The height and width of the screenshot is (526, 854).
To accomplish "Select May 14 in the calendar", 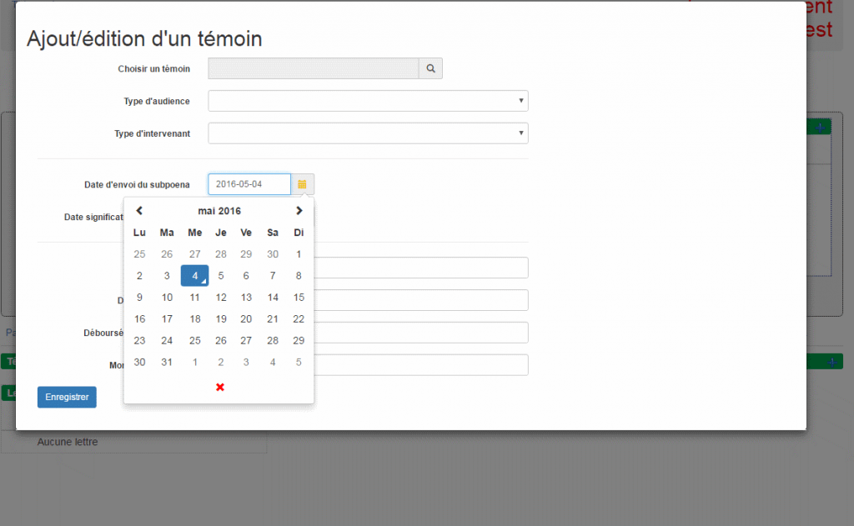I will pos(273,298).
